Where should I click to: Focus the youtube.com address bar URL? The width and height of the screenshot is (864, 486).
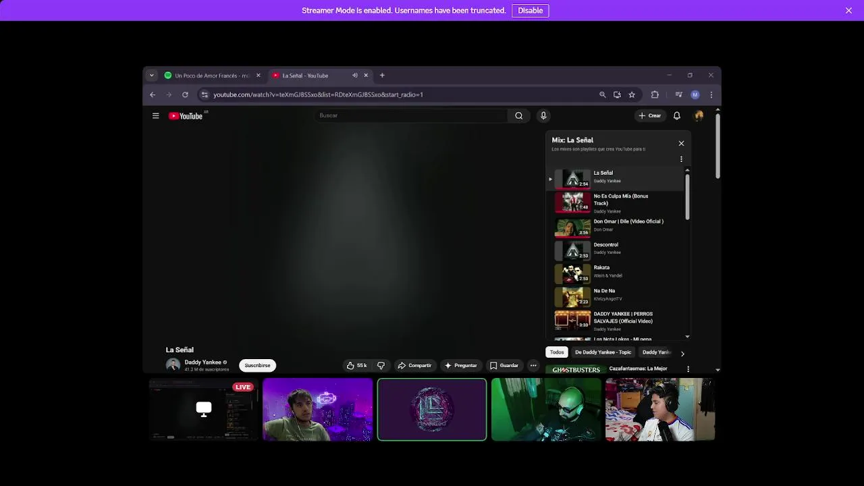pyautogui.click(x=318, y=94)
